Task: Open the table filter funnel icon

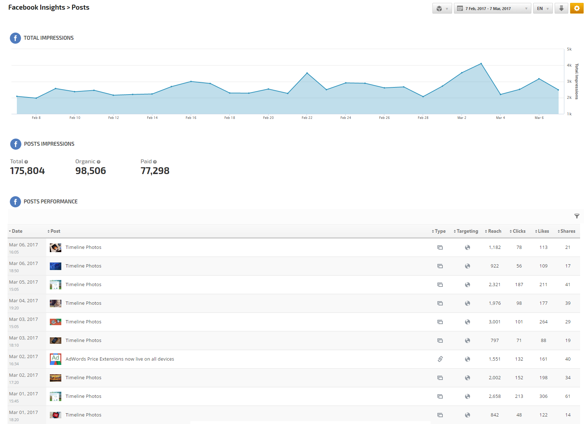Action: coord(577,216)
